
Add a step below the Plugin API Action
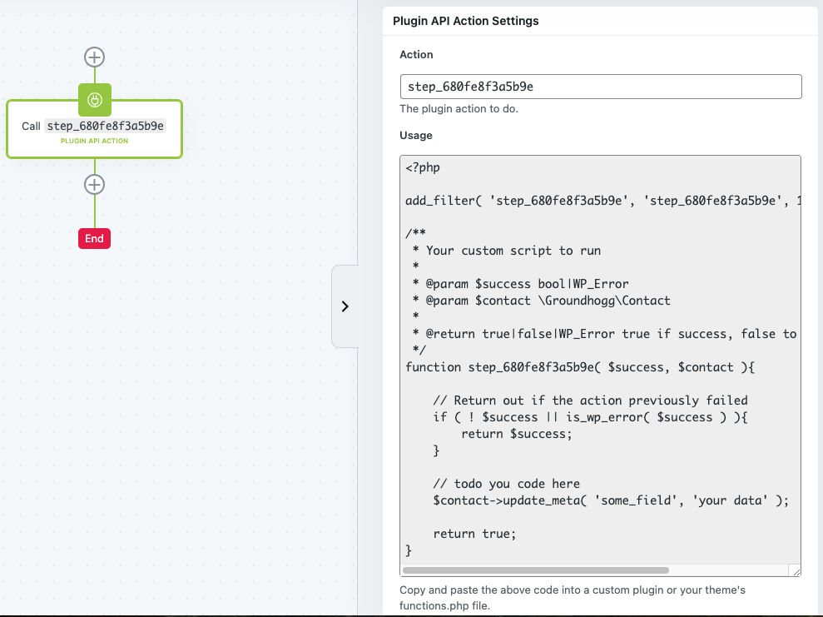tap(95, 185)
